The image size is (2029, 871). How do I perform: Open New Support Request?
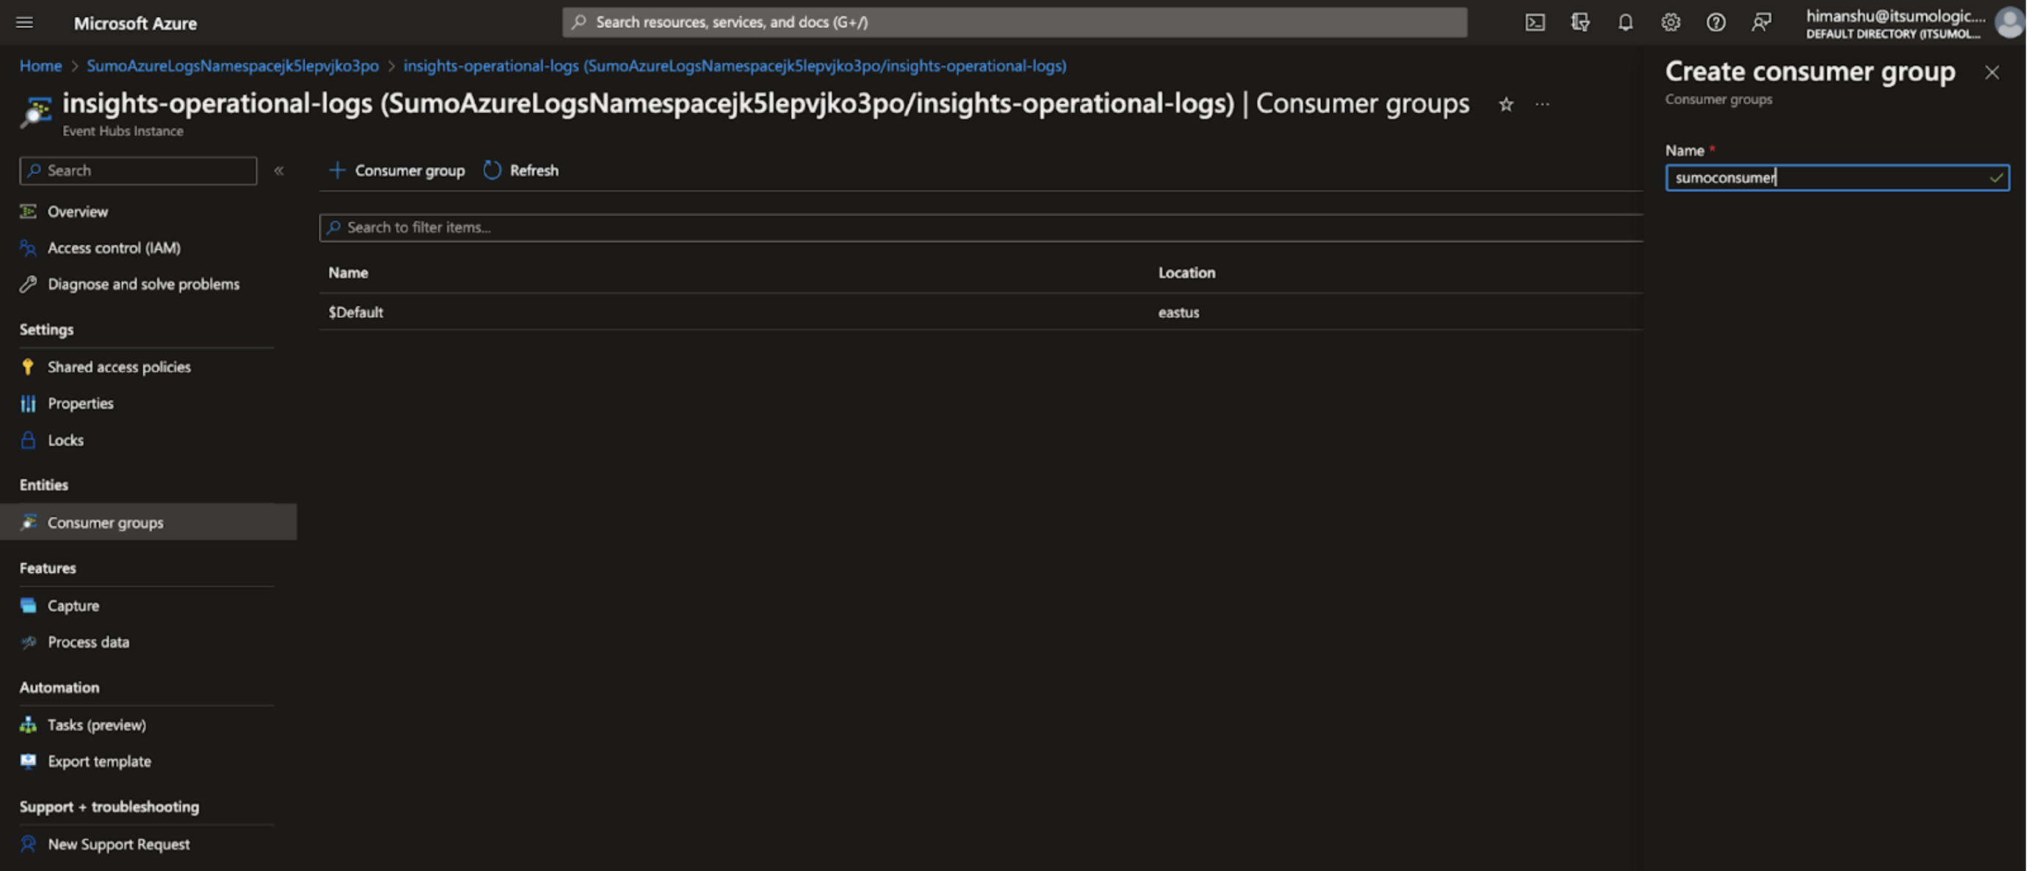118,843
